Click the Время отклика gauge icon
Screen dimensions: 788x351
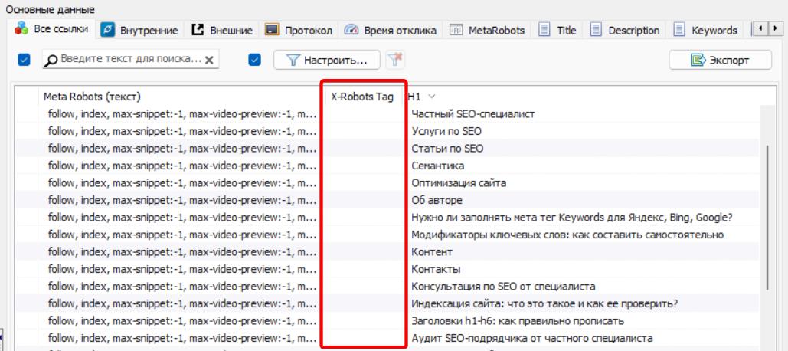click(351, 30)
